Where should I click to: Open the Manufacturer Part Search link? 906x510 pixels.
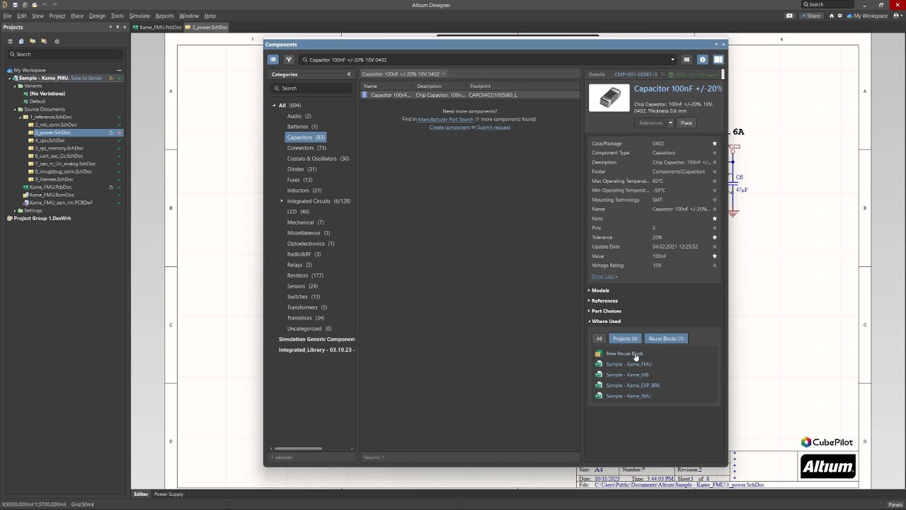point(446,119)
